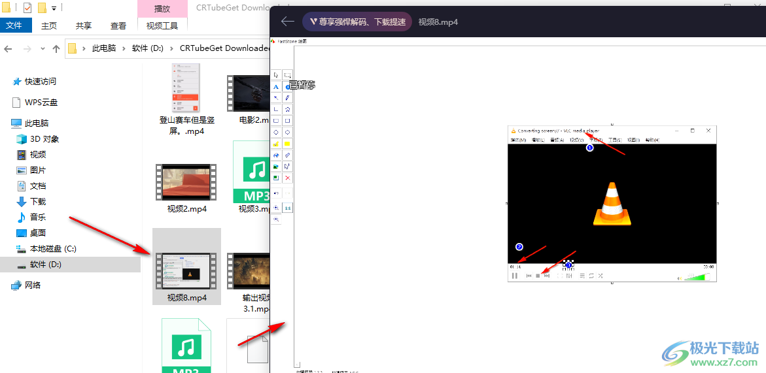Click the properties icon in quick access toolbar

tap(27, 7)
